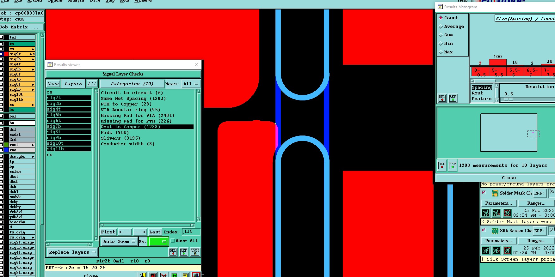Click DEL icon under histogram Max option
The image size is (555, 277).
point(442,98)
